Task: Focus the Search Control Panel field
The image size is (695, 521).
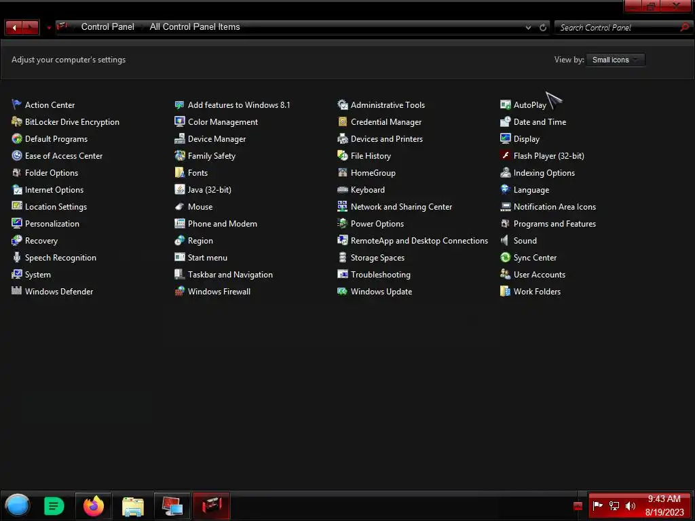Action: 618,27
